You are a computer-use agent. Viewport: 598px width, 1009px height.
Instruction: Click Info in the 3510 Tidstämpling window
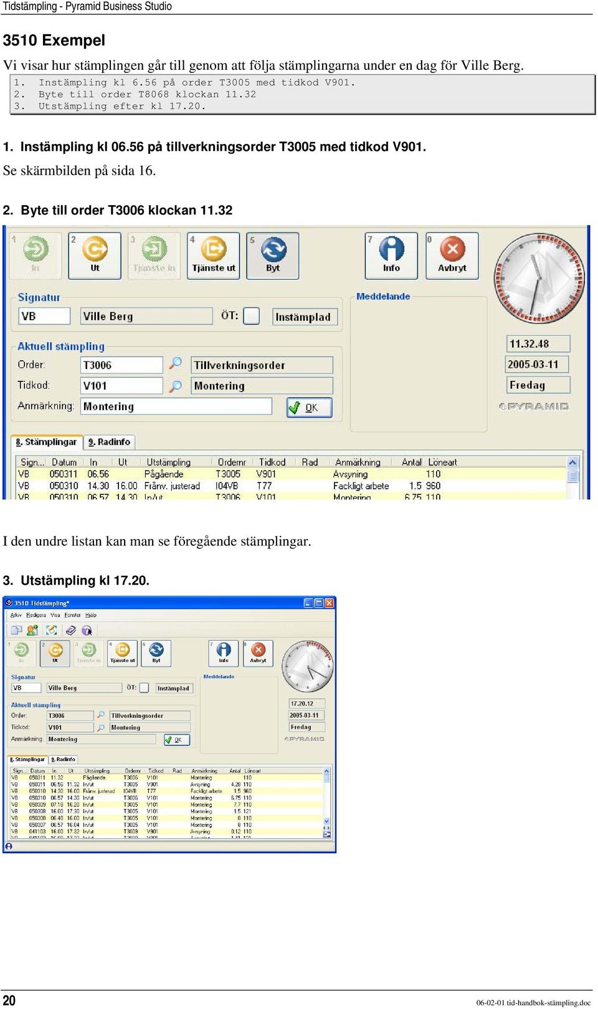(224, 653)
